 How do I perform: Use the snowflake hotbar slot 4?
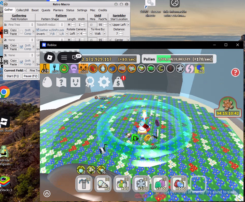(x=141, y=184)
